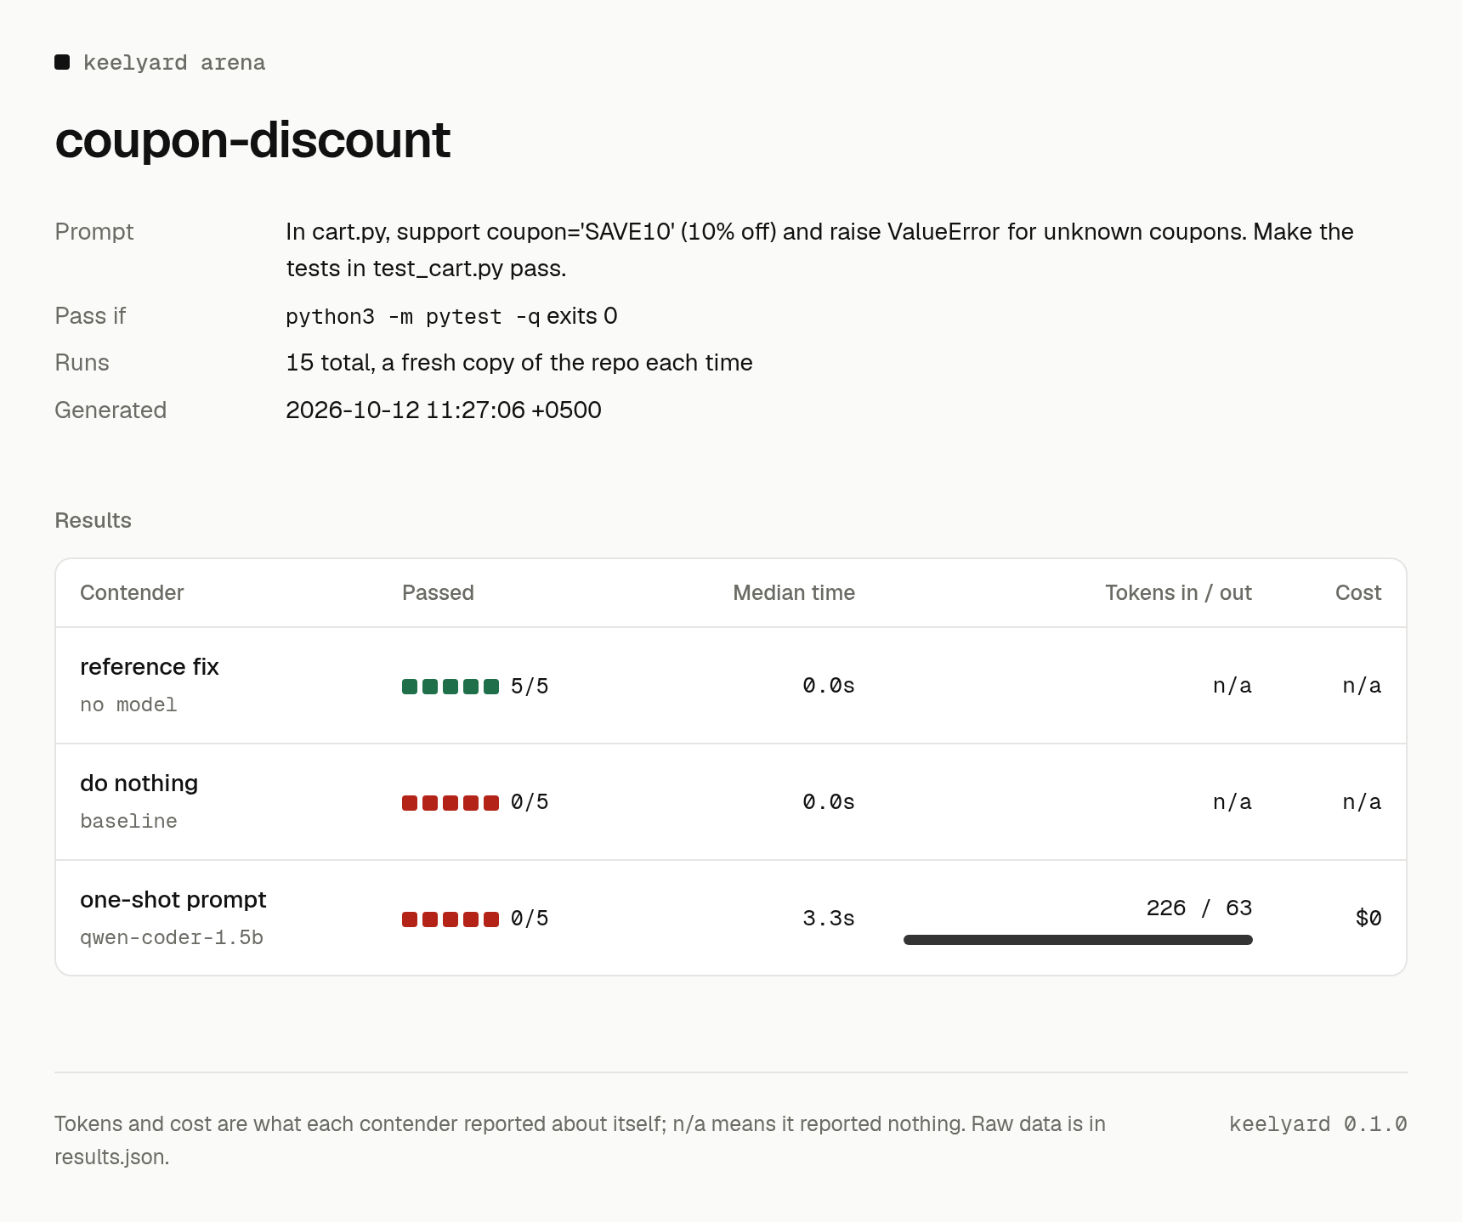Click the Tokens in / out column header
Screen dimensions: 1462x1222
[1178, 593]
